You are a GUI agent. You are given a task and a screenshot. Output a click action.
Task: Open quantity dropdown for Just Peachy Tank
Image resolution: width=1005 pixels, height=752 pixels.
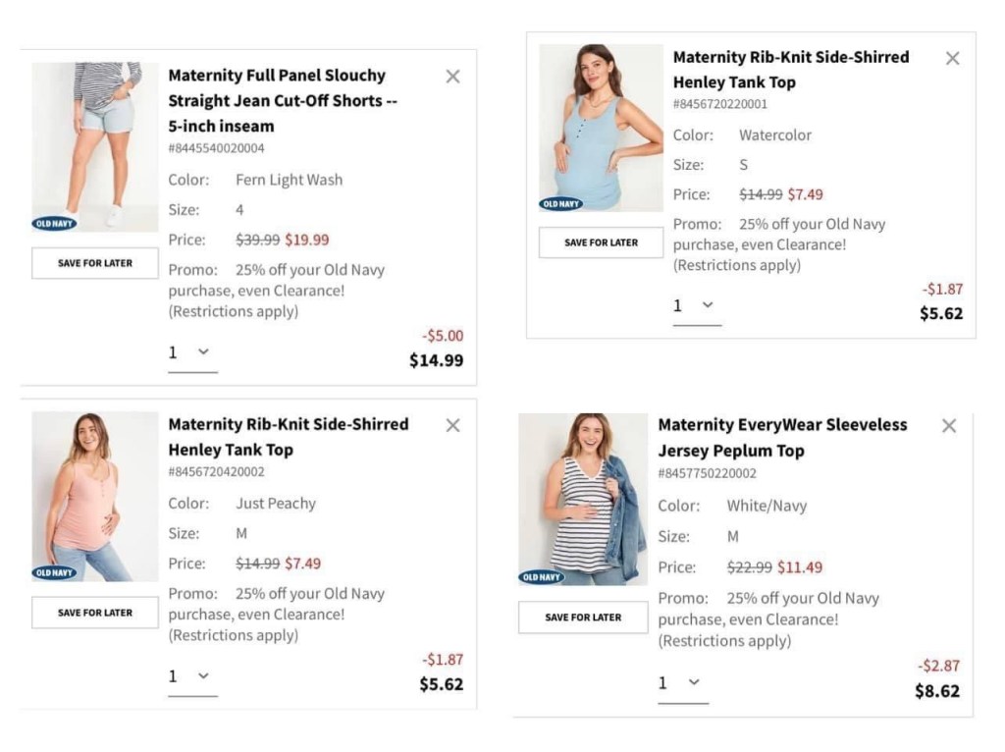192,676
